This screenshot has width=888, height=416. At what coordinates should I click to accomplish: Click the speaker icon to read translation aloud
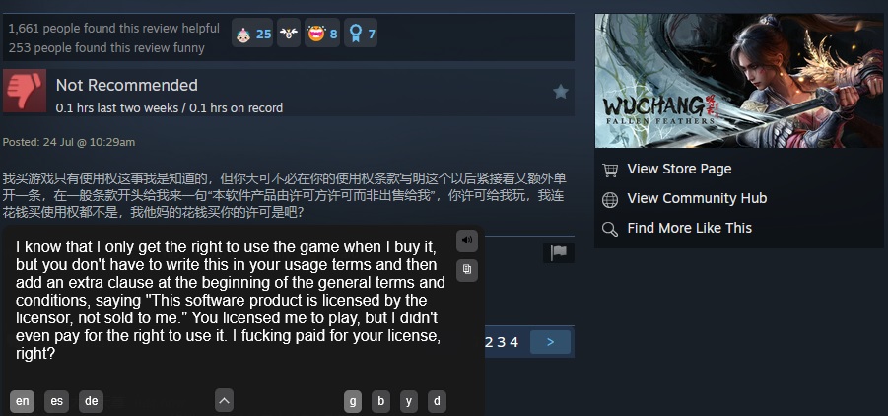[466, 241]
